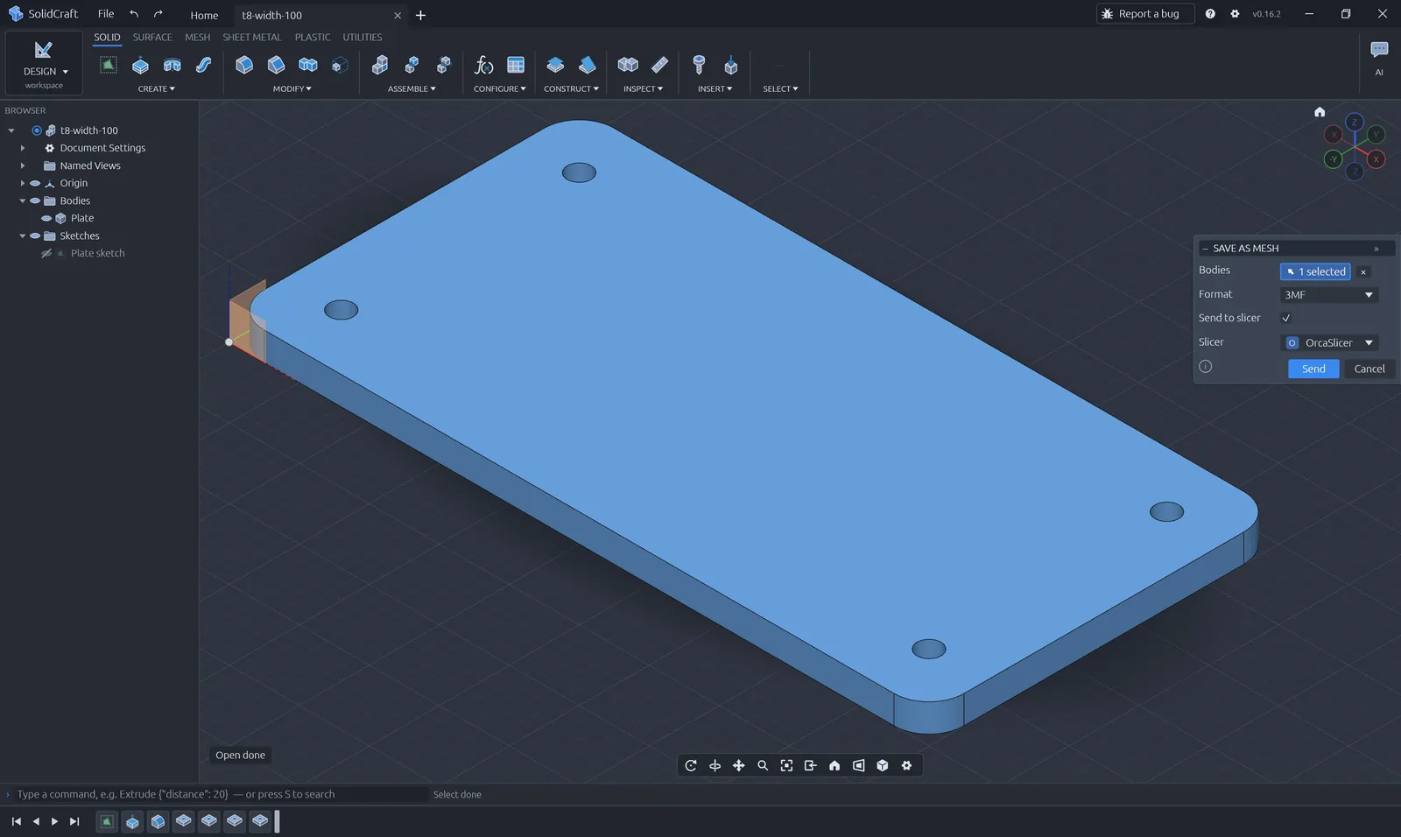Clear the 1 selected bodies selection
The image size is (1401, 837).
click(1363, 272)
